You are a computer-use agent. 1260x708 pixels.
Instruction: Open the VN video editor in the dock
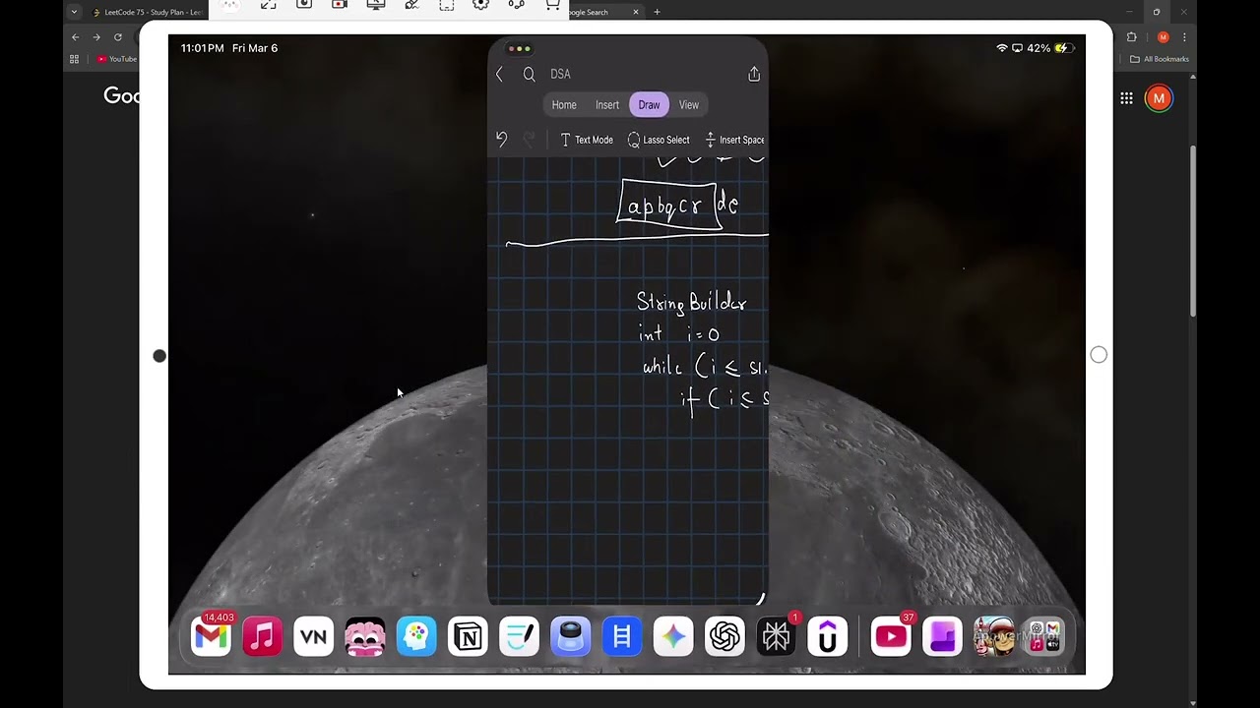point(313,636)
